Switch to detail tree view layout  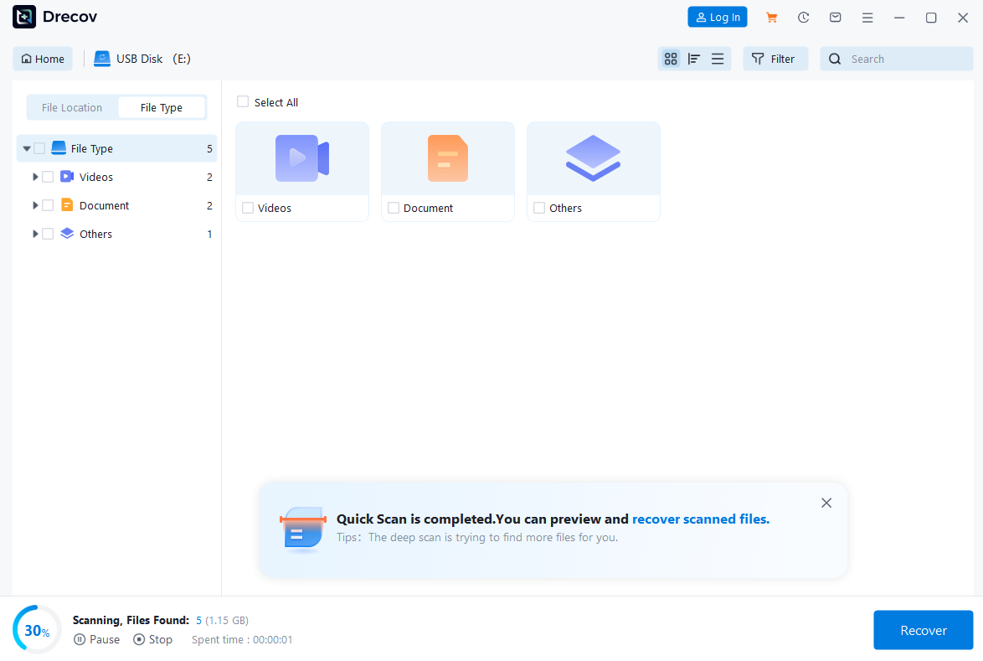693,59
